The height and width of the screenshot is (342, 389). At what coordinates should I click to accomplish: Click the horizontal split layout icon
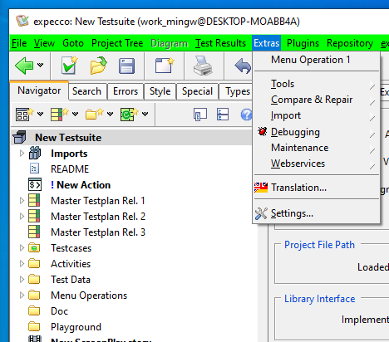(x=223, y=115)
